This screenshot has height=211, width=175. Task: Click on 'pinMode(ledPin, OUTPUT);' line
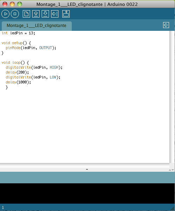click(x=31, y=48)
